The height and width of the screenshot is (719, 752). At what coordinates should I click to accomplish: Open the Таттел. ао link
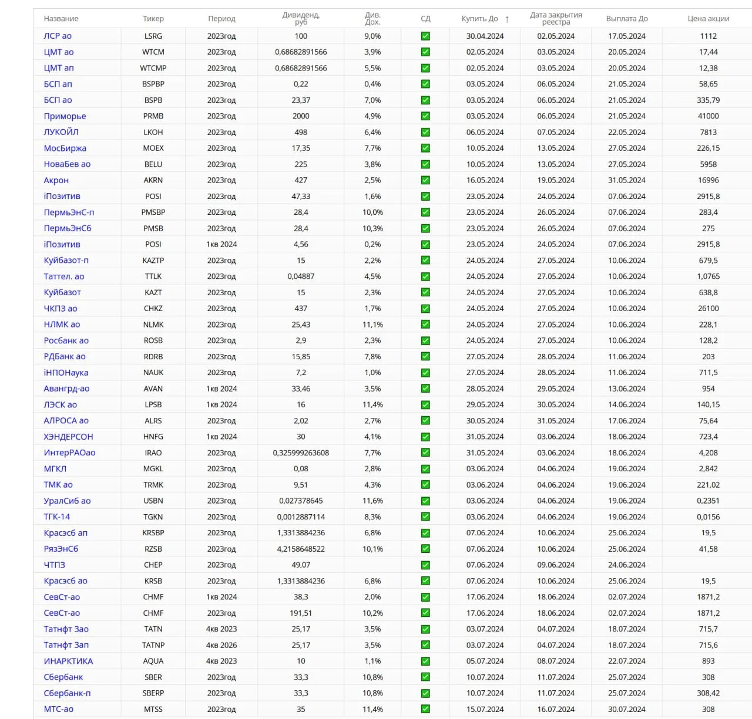pos(64,276)
